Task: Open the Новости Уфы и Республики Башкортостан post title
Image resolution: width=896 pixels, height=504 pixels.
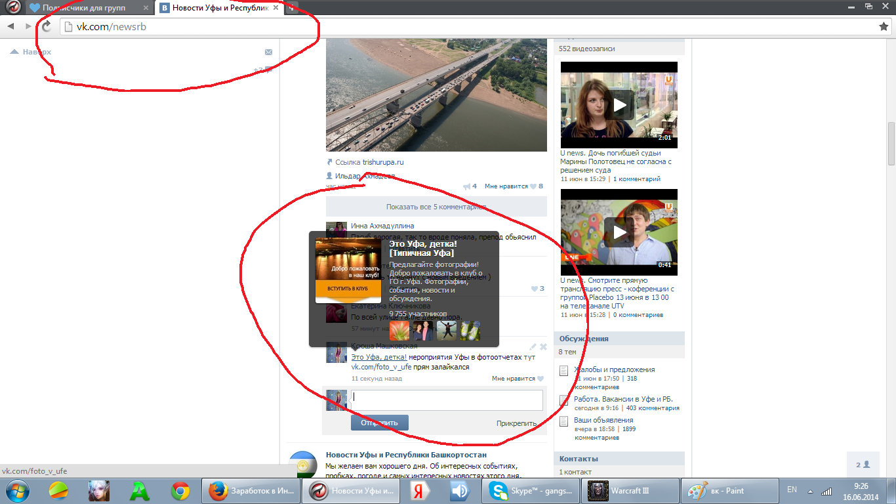Action: 406,455
